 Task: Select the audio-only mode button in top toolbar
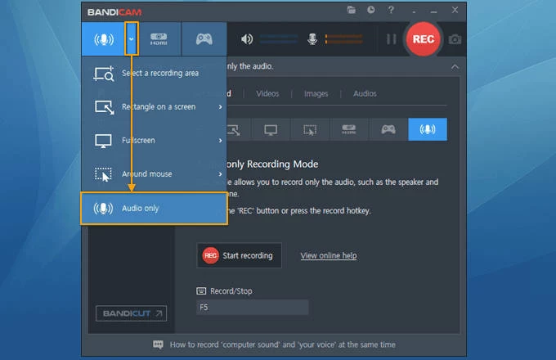104,39
